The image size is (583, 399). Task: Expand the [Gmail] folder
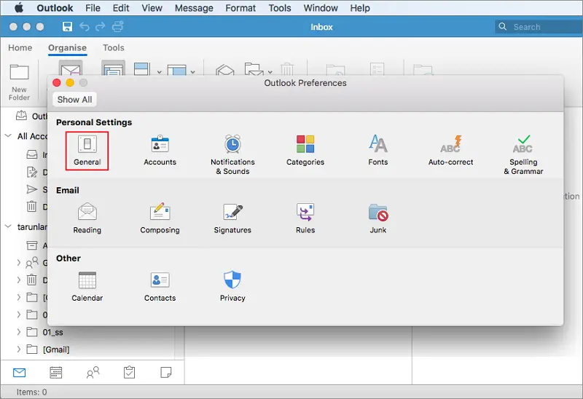[x=19, y=349]
